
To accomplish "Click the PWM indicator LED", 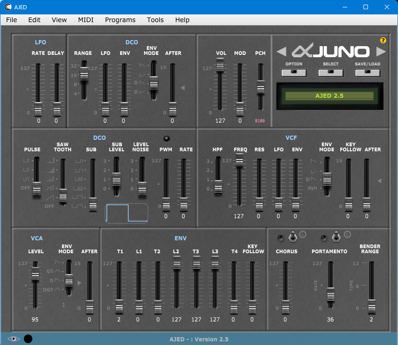I will pyautogui.click(x=166, y=139).
